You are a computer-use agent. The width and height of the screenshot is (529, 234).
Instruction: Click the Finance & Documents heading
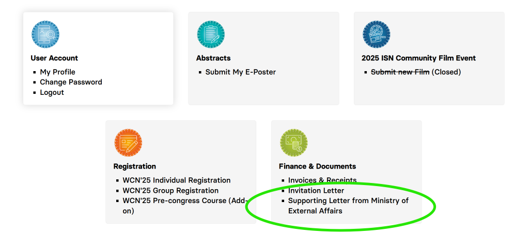(x=317, y=166)
